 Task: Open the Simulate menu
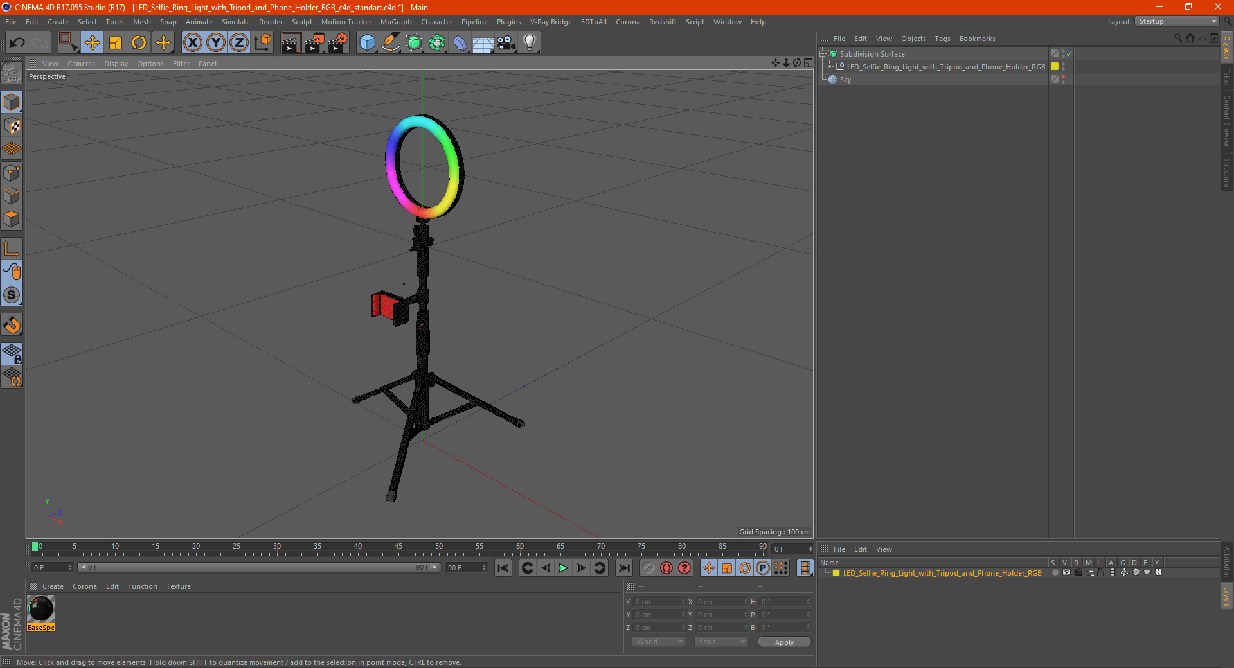point(236,22)
